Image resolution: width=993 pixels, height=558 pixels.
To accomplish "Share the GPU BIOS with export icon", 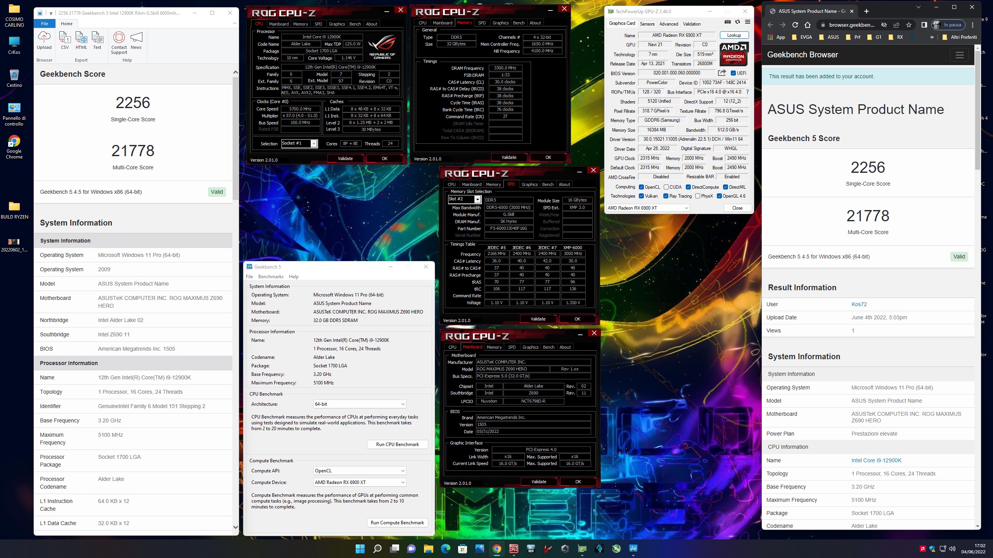I will pyautogui.click(x=722, y=73).
